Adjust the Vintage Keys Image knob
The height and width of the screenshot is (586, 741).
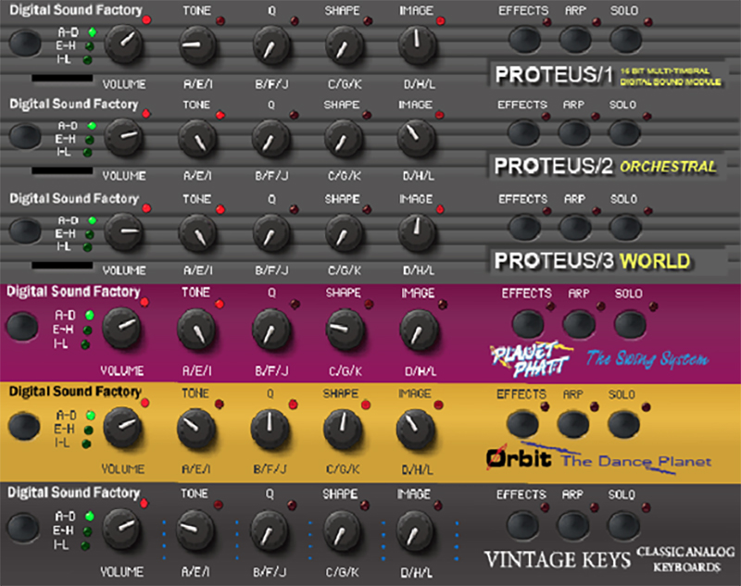(415, 530)
